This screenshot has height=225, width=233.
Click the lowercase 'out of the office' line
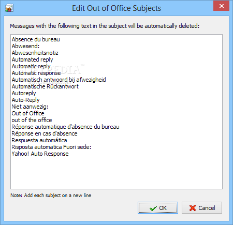[x=32, y=120]
